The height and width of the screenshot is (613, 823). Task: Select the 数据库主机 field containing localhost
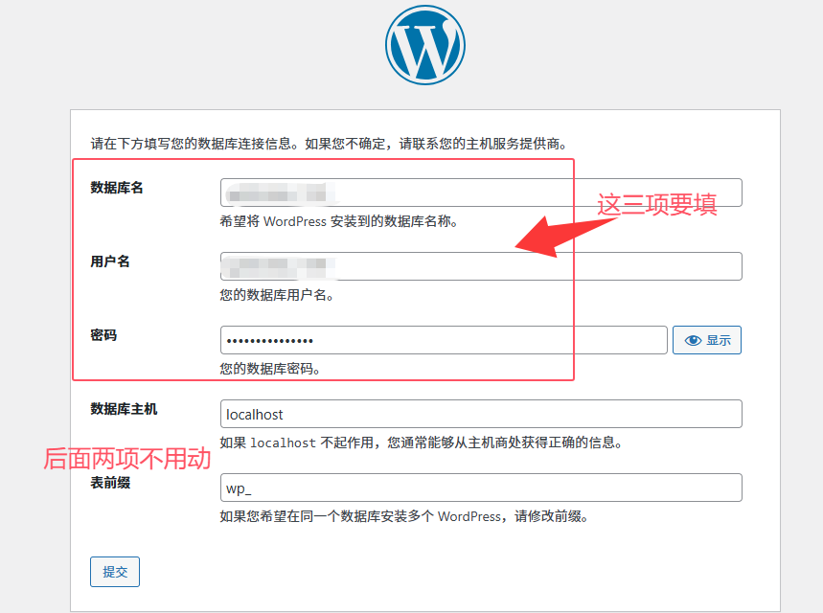pos(481,414)
